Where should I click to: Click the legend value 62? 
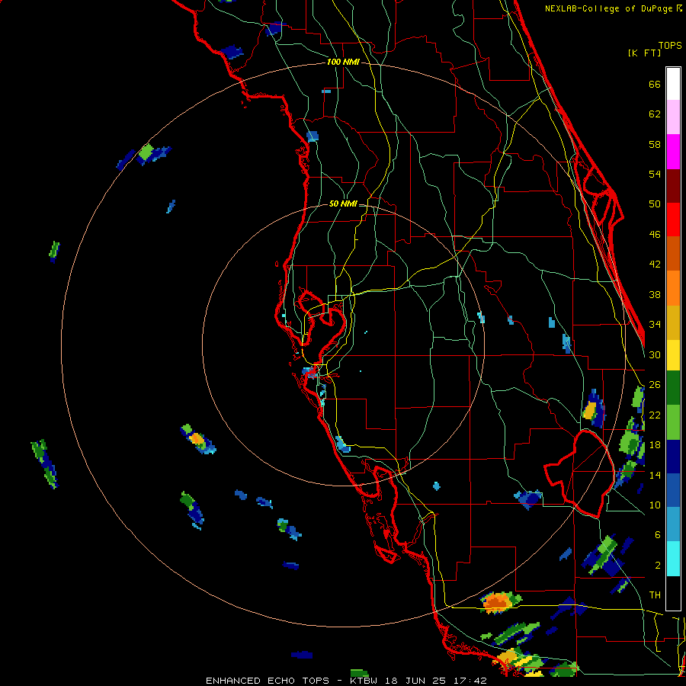point(655,114)
